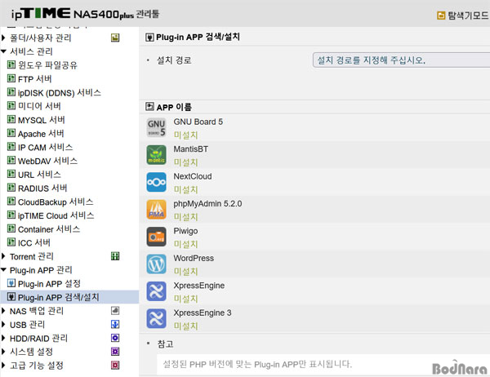The width and height of the screenshot is (490, 377).
Task: Click the WordPress app icon
Action: pyautogui.click(x=156, y=264)
